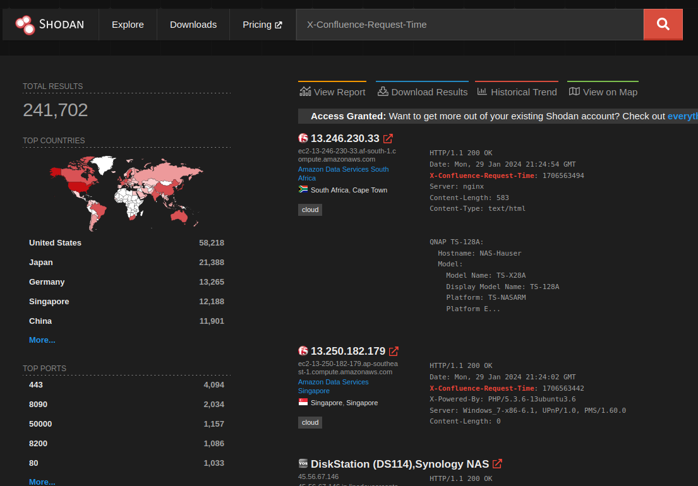Viewport: 698px width, 486px height.
Task: Select the View Report icon
Action: tap(305, 91)
